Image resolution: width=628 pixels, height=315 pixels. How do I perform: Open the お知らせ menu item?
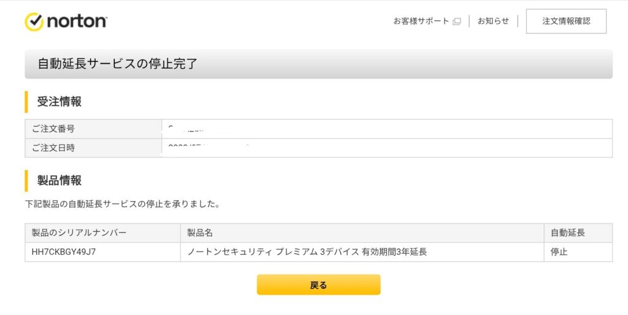(x=493, y=21)
